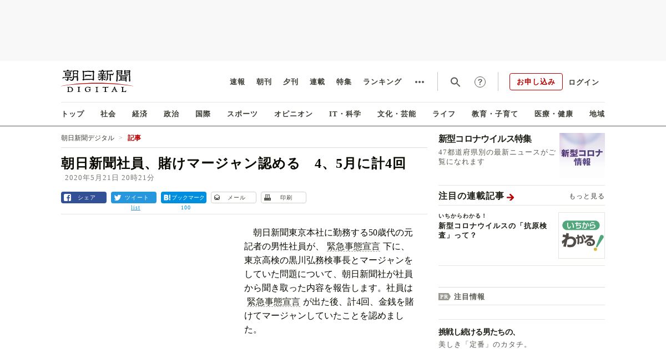The image size is (666, 349).
Task: Expand the three-dot more menu
Action: [x=420, y=82]
